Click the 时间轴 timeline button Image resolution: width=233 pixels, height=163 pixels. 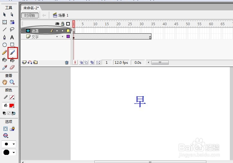click(x=30, y=15)
